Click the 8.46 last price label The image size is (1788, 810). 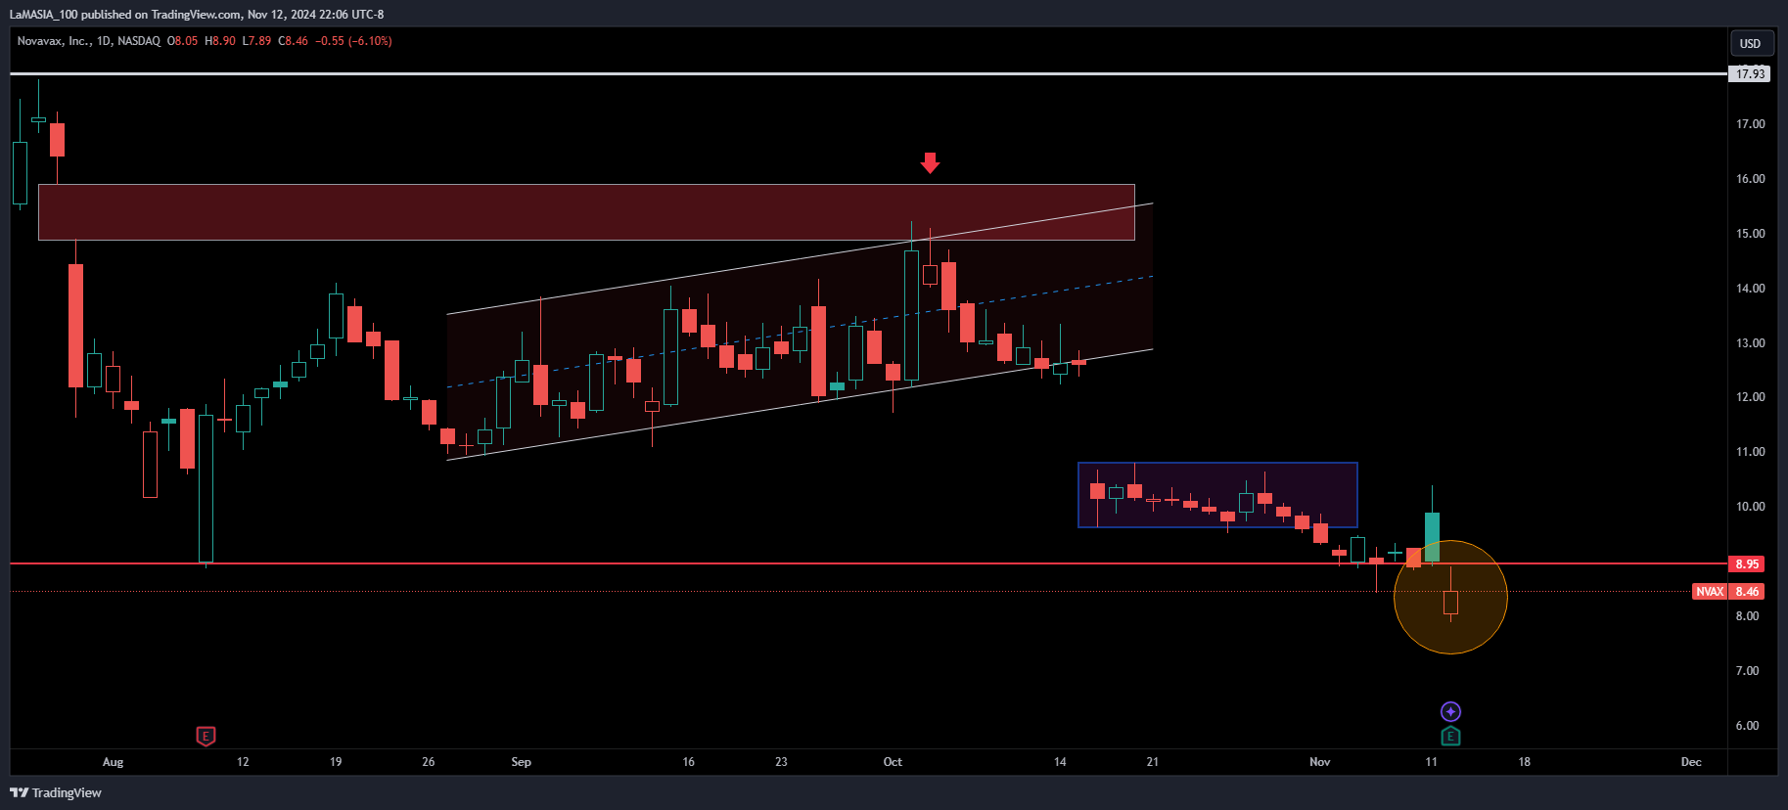1747,591
